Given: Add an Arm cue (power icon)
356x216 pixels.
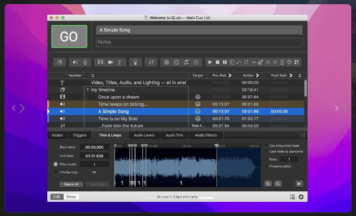Looking at the screenshot, I should [268, 62].
